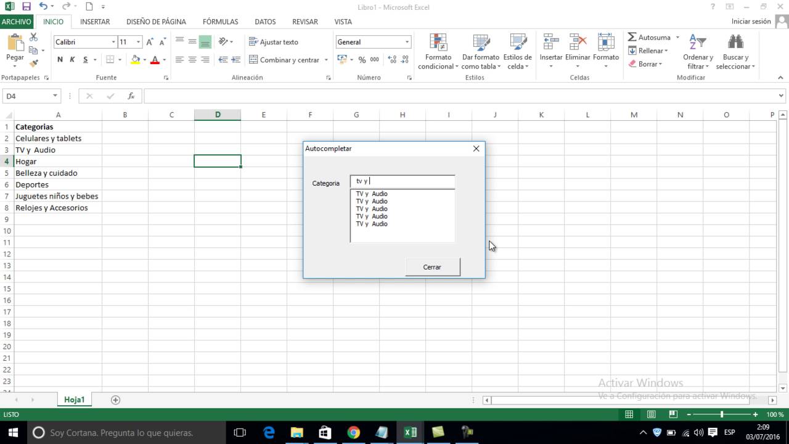Open the fill color dropdown arrow

pyautogui.click(x=144, y=60)
